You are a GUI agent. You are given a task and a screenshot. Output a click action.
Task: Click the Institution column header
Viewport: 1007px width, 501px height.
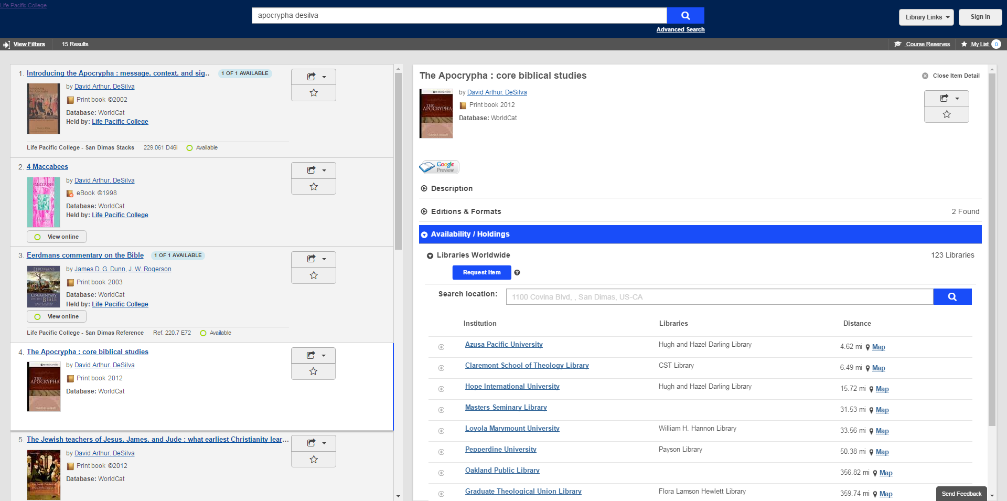pyautogui.click(x=480, y=324)
